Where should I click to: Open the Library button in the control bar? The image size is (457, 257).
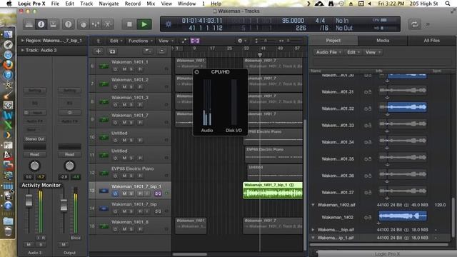click(x=29, y=24)
